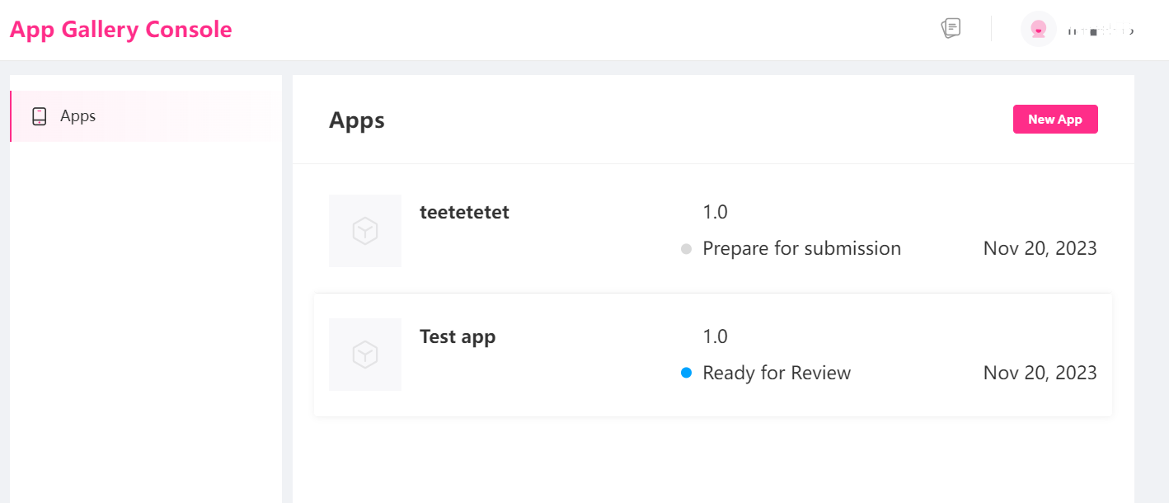
Task: Click the Nov 20, 2023 date for teetetetet
Action: point(1040,249)
